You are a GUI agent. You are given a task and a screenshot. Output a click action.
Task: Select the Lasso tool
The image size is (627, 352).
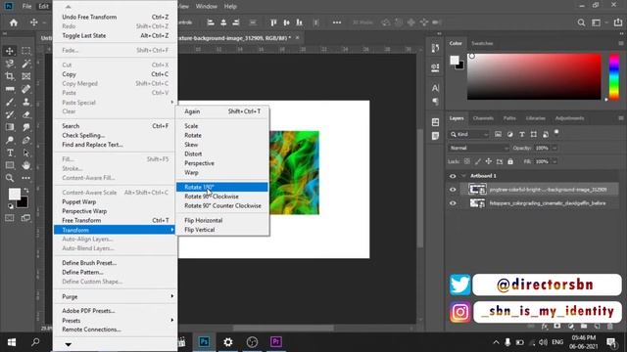10,64
